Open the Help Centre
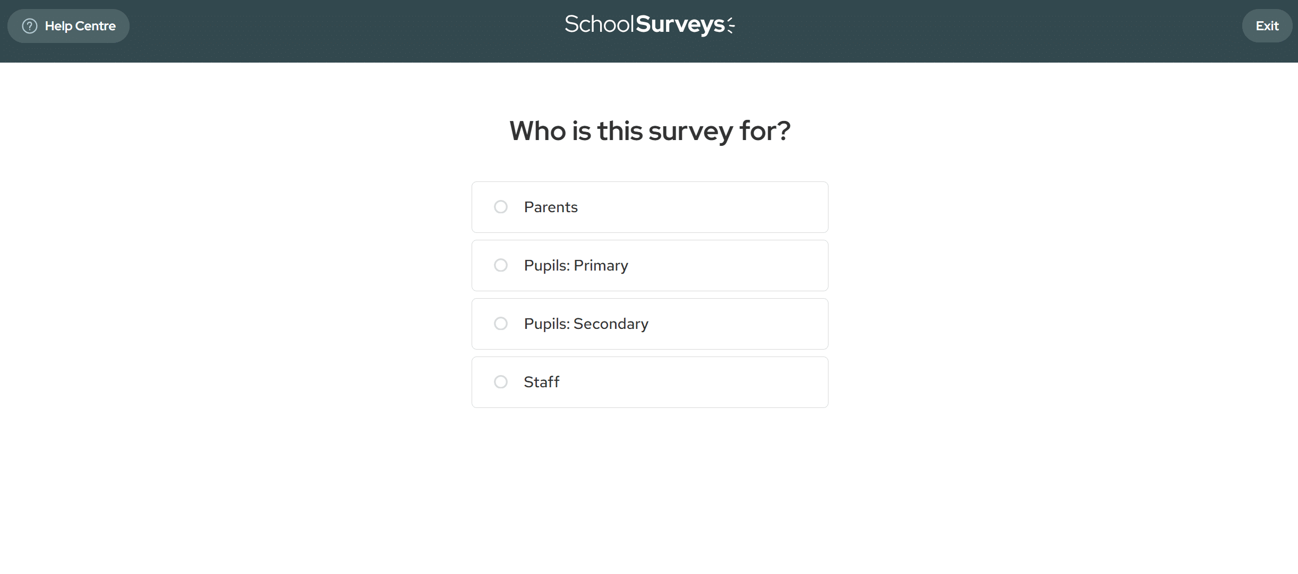The height and width of the screenshot is (574, 1298). 80,26
